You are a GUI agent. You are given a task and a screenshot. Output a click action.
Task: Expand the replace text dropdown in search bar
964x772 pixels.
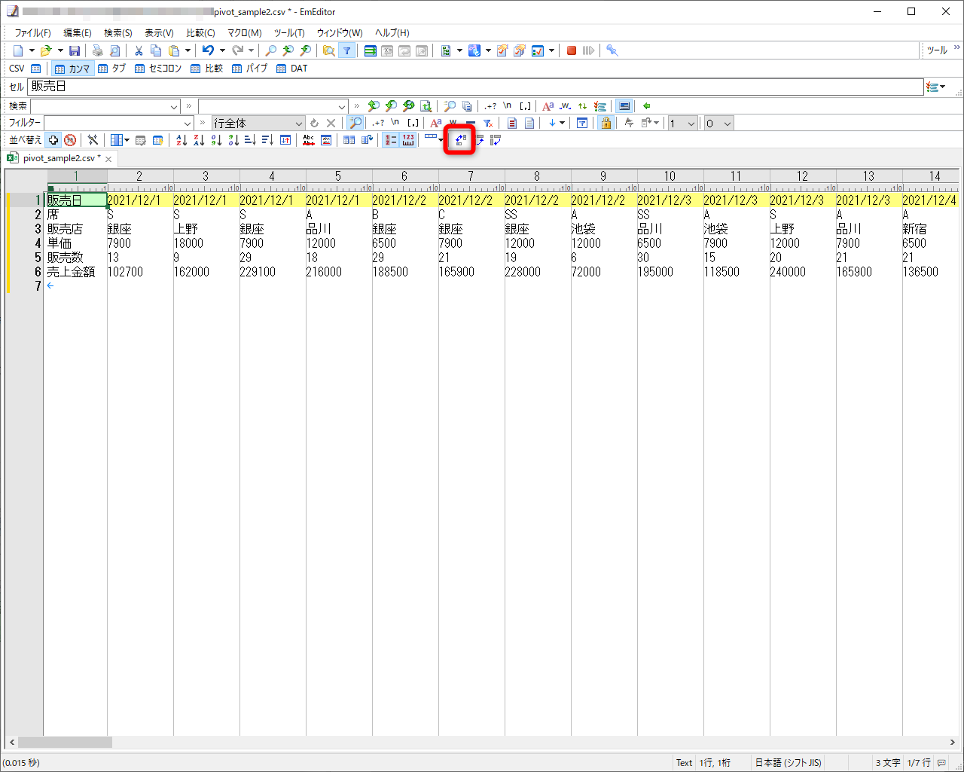[x=342, y=106]
